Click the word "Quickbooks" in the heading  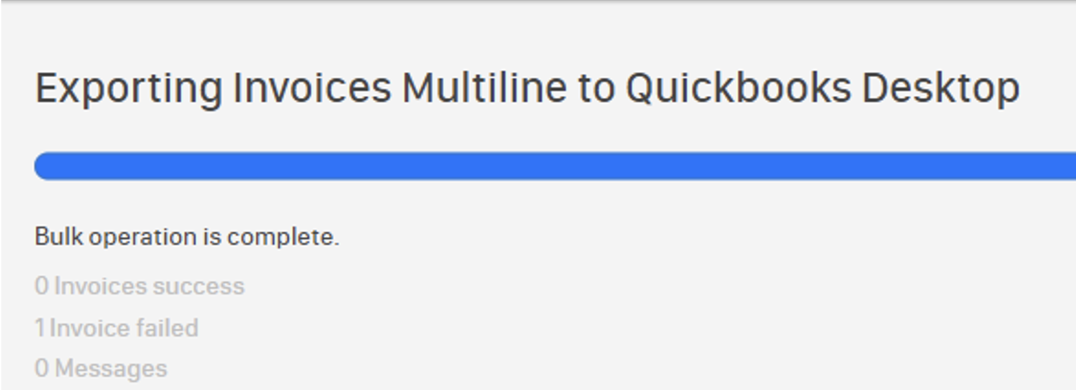point(738,89)
